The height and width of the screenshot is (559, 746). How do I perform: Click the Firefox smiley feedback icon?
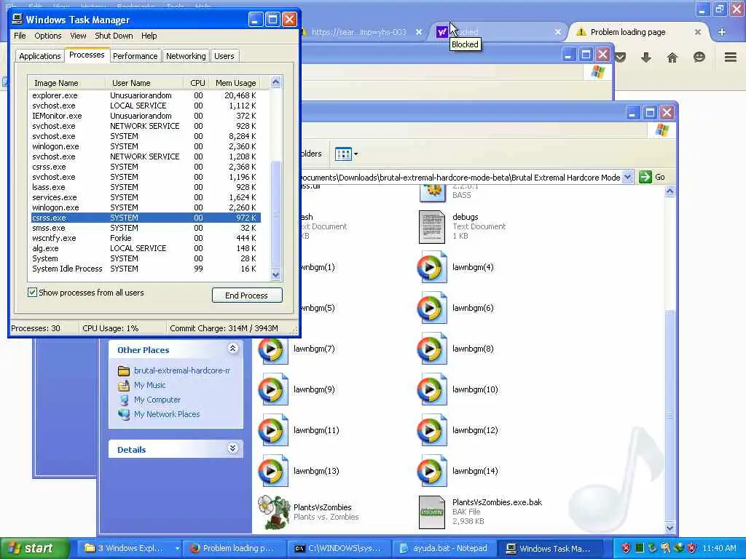pyautogui.click(x=699, y=58)
